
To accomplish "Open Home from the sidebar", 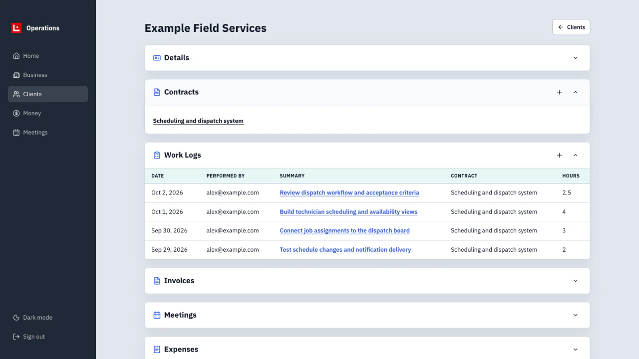I will click(x=48, y=56).
